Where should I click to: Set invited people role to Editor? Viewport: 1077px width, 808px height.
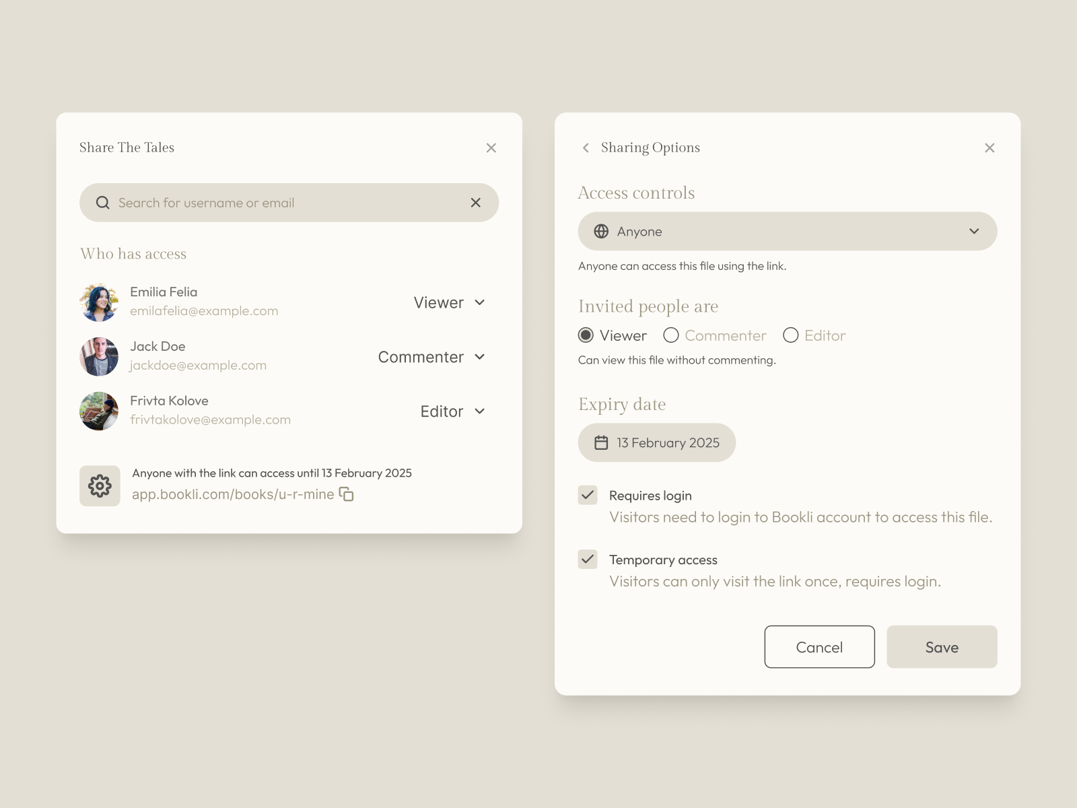791,335
